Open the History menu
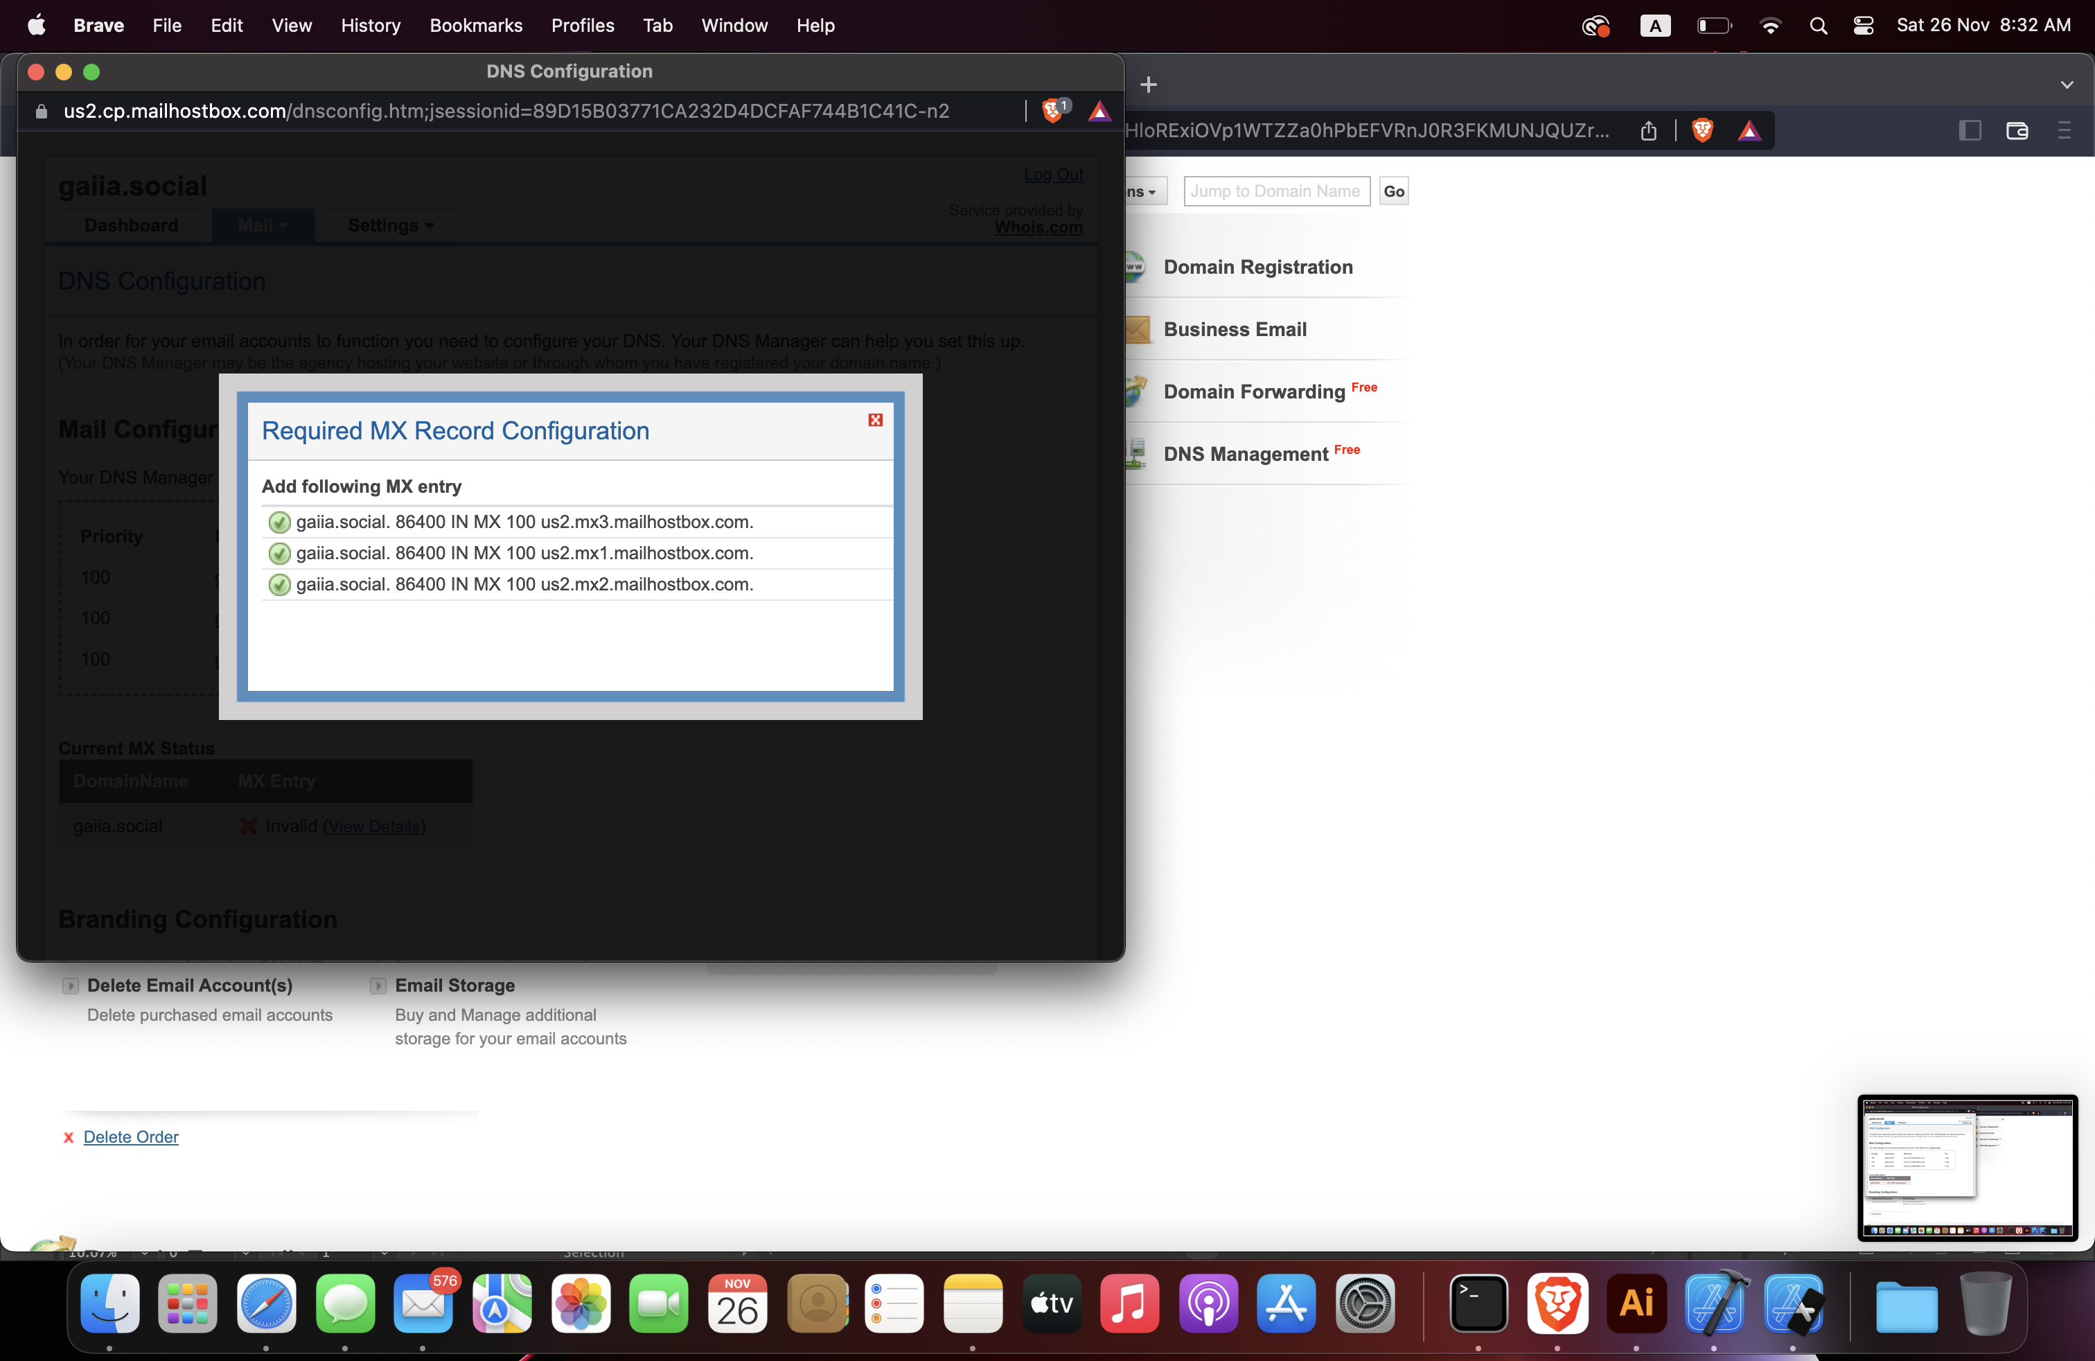Image resolution: width=2095 pixels, height=1361 pixels. pyautogui.click(x=371, y=25)
